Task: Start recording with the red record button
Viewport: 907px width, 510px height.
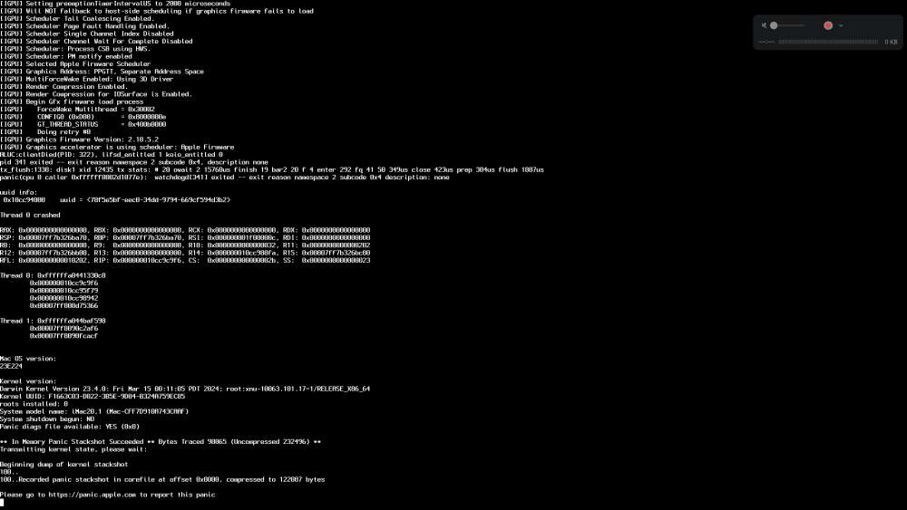Action: click(828, 25)
